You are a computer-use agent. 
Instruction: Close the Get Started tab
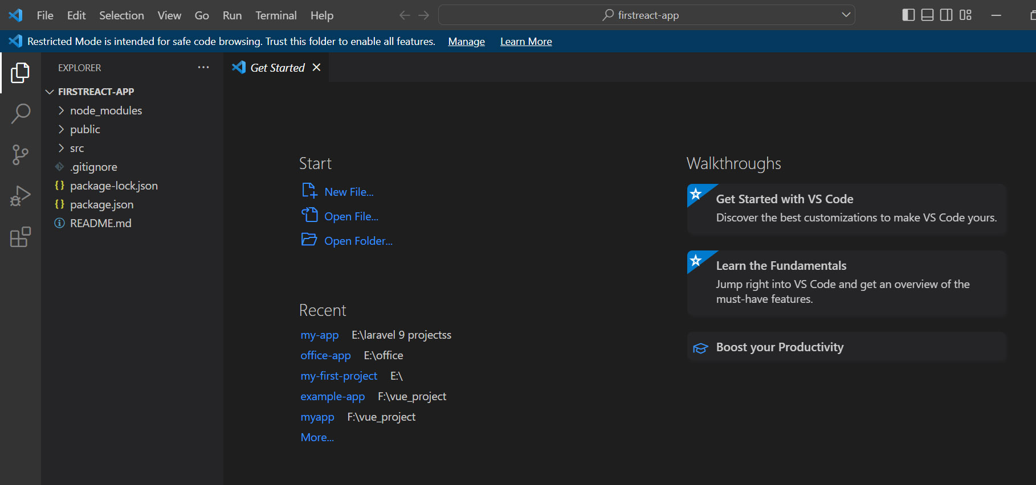pyautogui.click(x=317, y=68)
